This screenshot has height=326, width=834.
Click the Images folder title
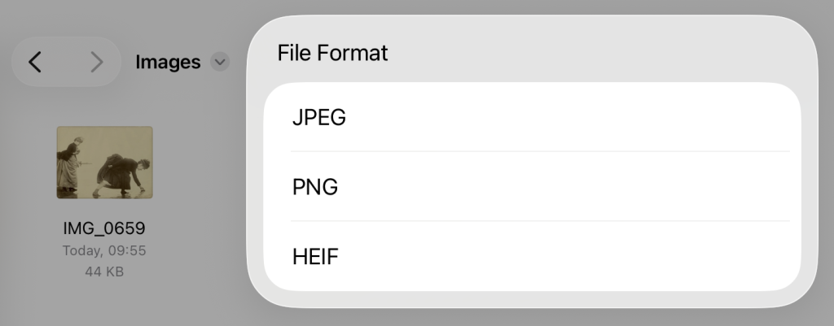coord(168,62)
